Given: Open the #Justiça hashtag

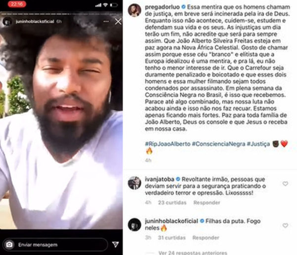Looking at the screenshot, I should pyautogui.click(x=258, y=144).
